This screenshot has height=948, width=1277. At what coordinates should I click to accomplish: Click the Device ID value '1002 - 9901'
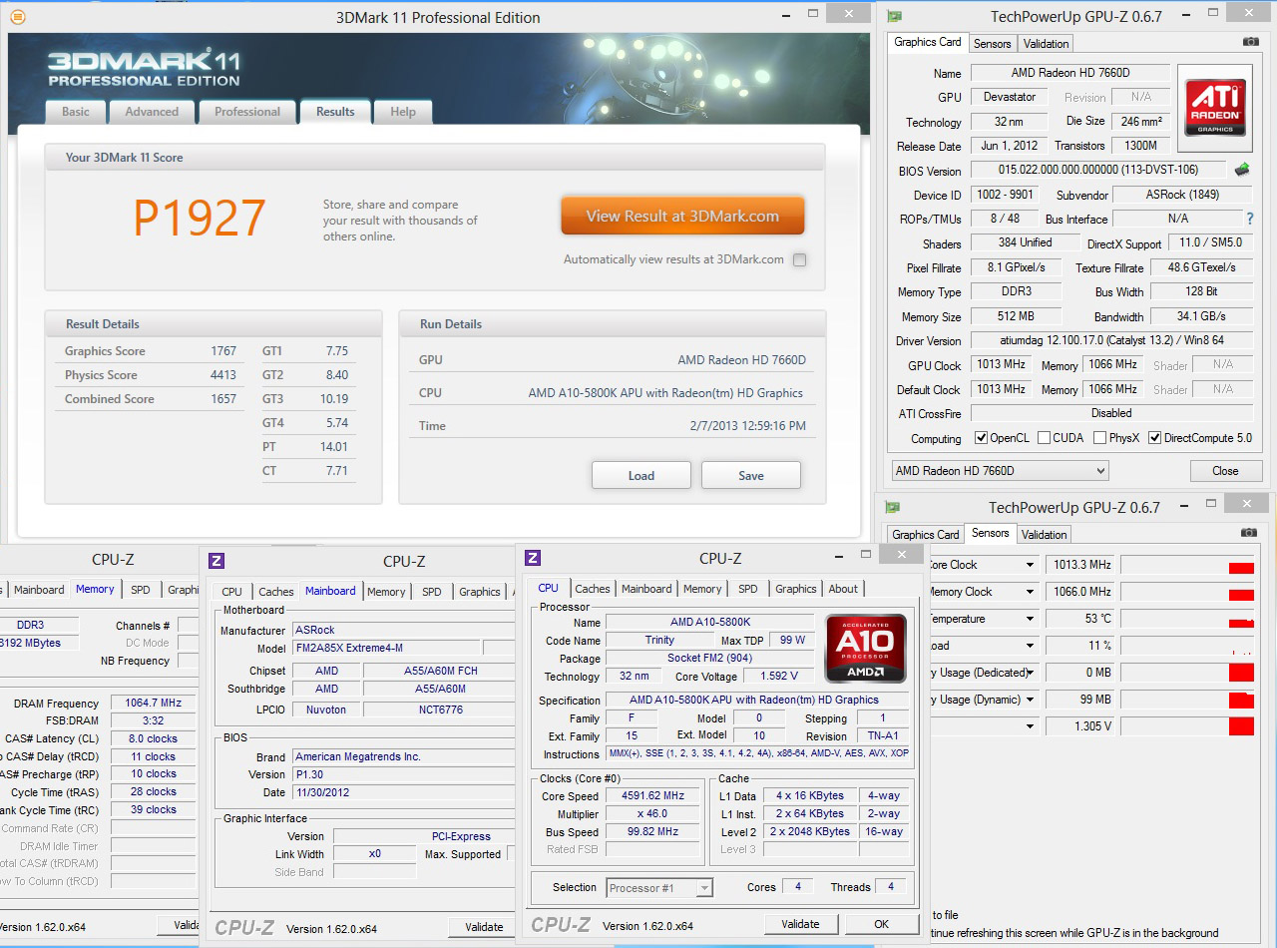[x=1004, y=195]
